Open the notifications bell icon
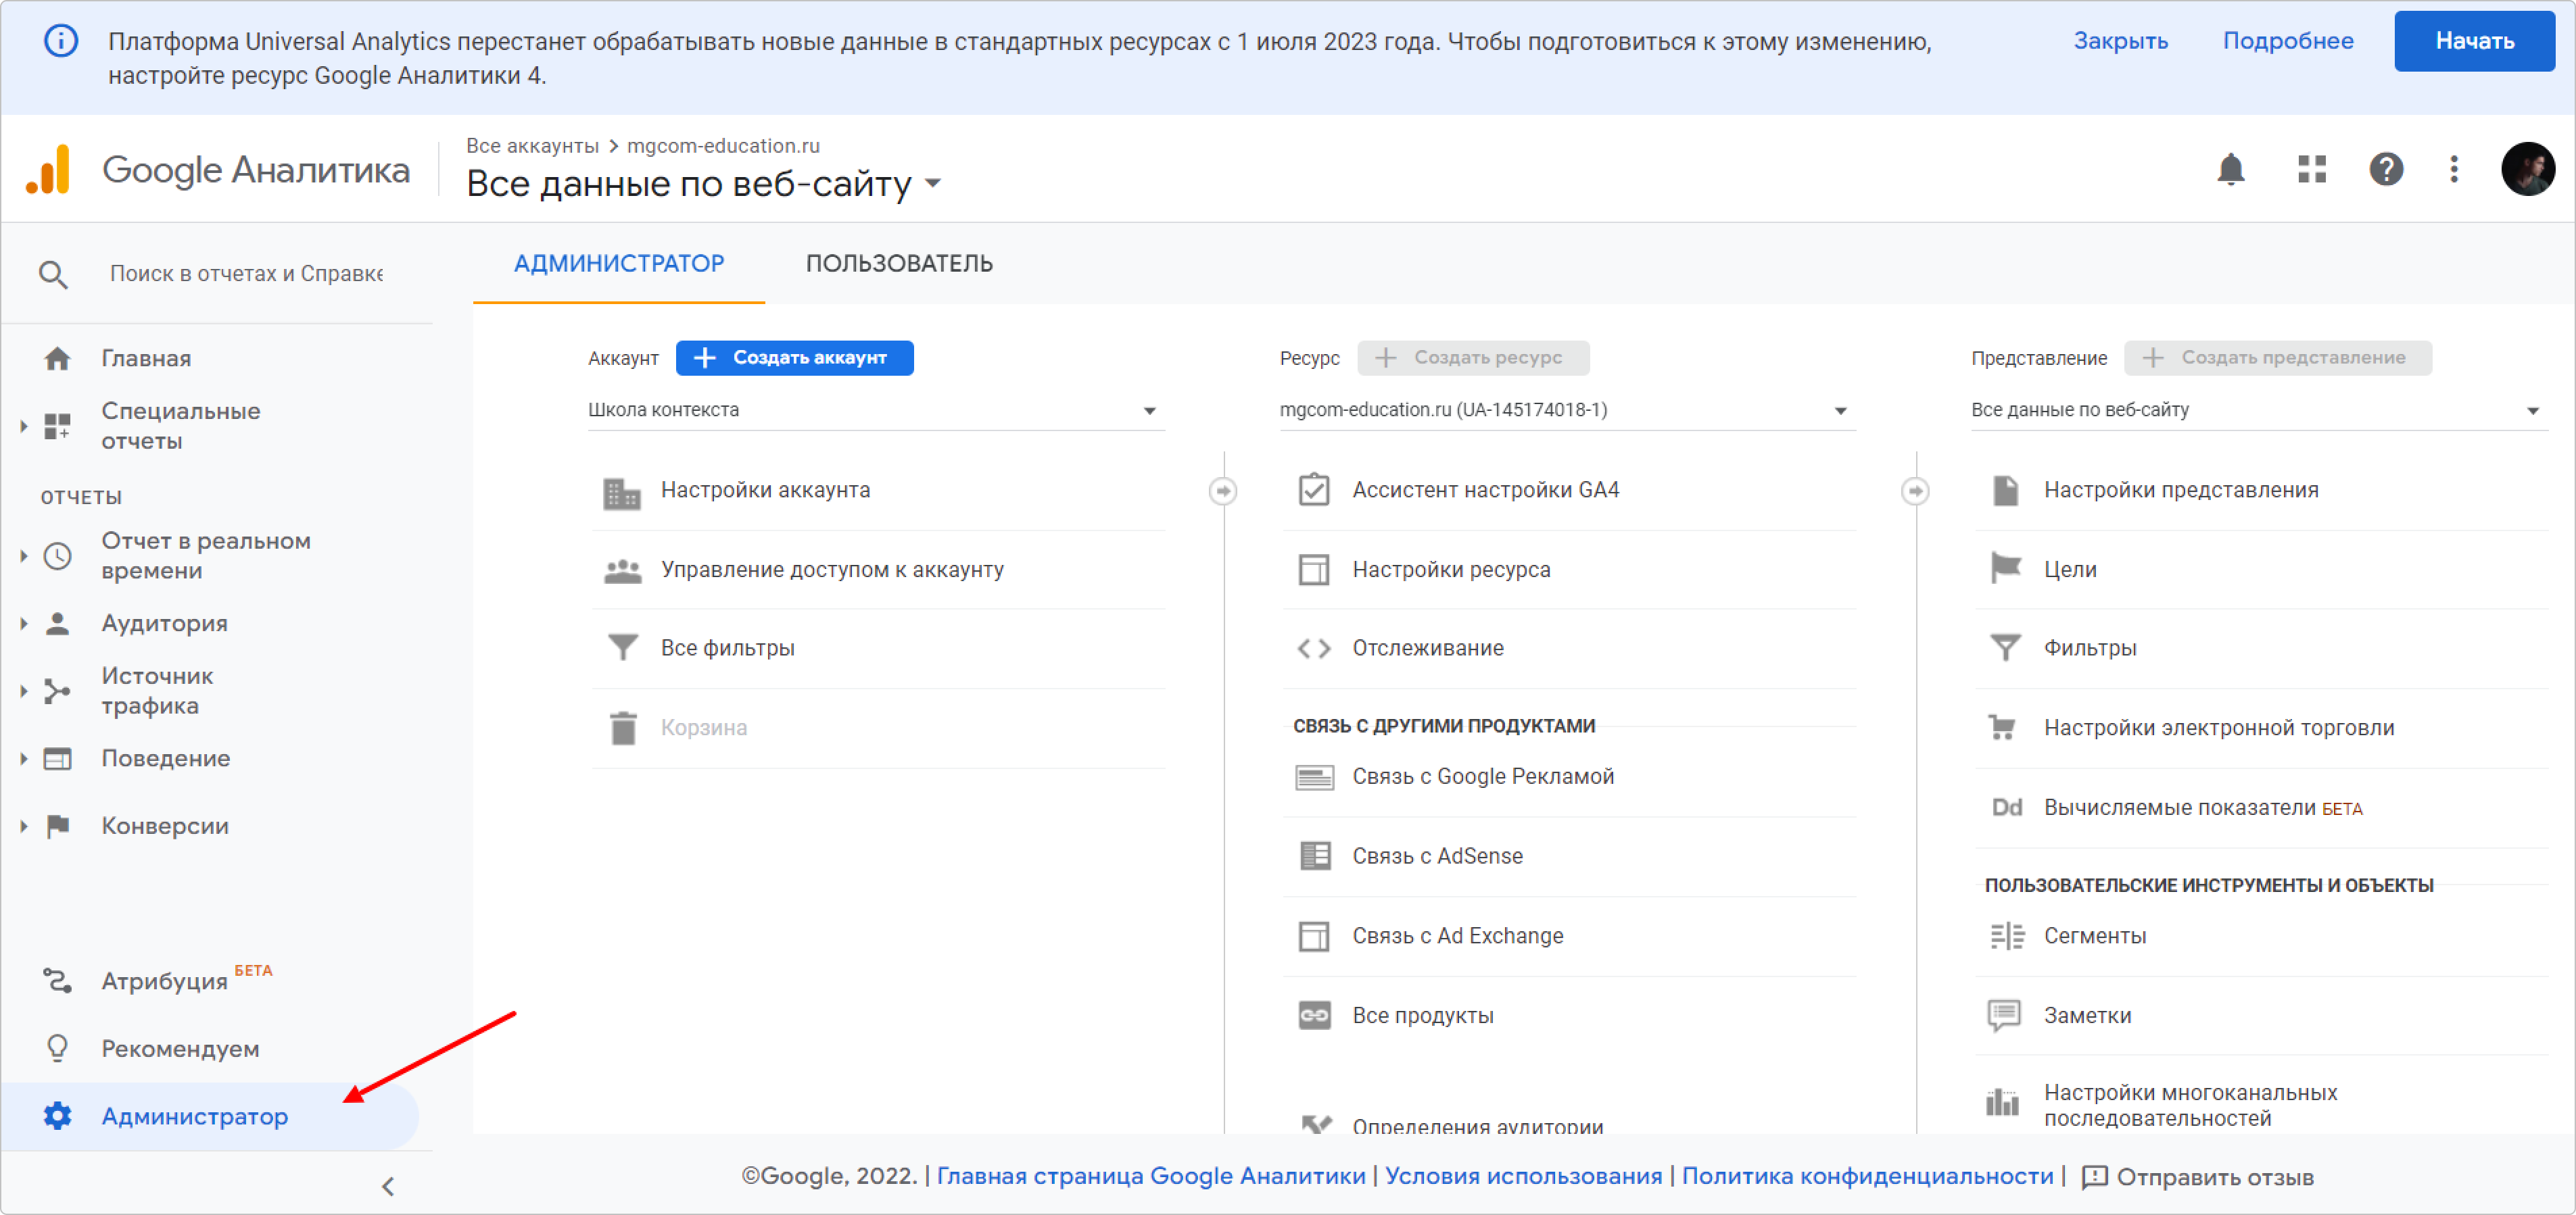 point(2230,170)
